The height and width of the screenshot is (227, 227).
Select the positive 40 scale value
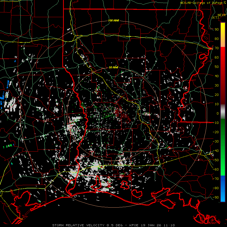[217, 76]
